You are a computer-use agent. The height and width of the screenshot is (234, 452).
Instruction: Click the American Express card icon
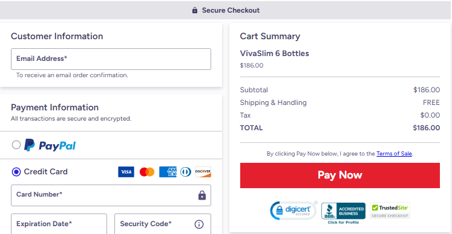pyautogui.click(x=168, y=172)
